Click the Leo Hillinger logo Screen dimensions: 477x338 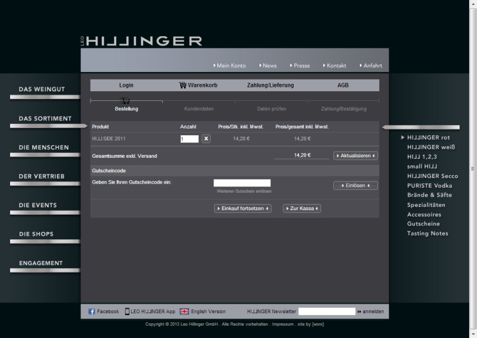tap(141, 41)
